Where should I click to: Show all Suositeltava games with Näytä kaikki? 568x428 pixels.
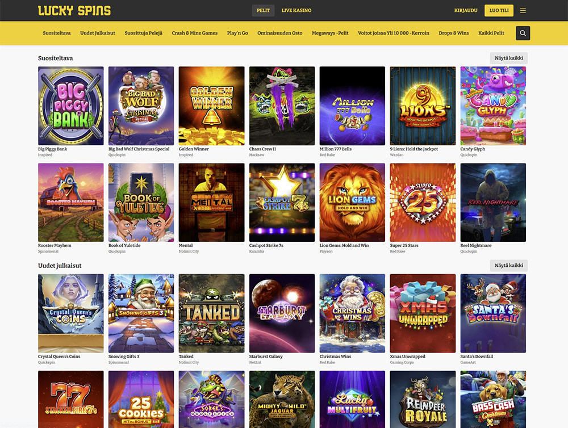508,58
